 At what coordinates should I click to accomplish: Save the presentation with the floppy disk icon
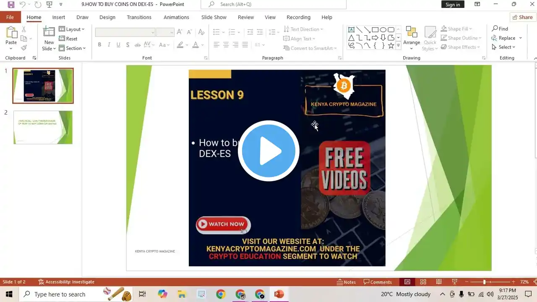(11, 5)
